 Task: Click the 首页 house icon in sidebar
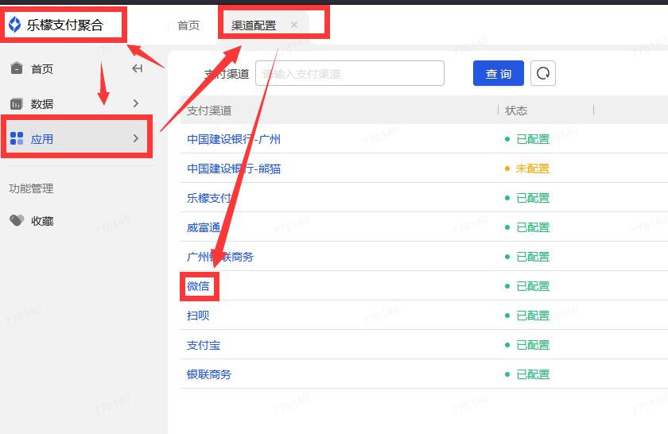[x=17, y=68]
